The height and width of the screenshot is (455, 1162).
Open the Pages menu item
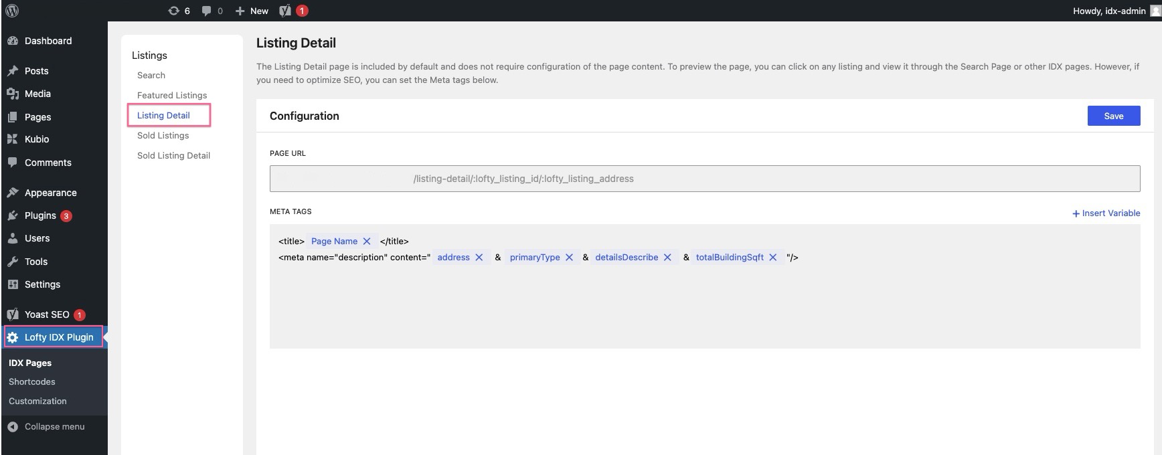tap(37, 117)
